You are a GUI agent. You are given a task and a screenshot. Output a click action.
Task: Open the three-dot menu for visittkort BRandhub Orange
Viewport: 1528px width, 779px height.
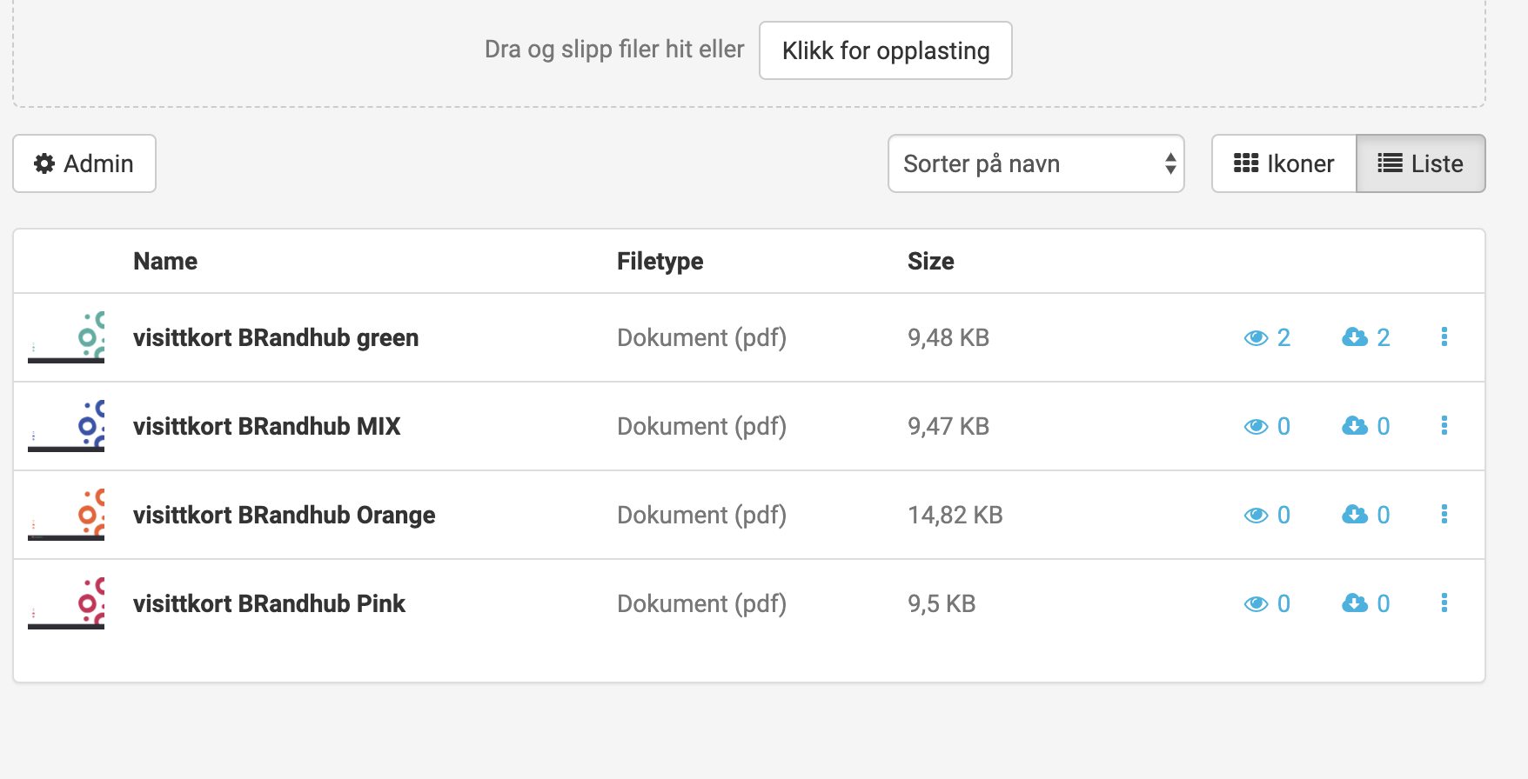(x=1444, y=514)
